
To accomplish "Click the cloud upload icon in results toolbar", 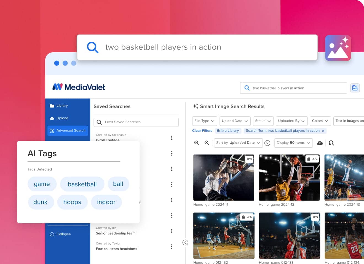I will coord(320,143).
